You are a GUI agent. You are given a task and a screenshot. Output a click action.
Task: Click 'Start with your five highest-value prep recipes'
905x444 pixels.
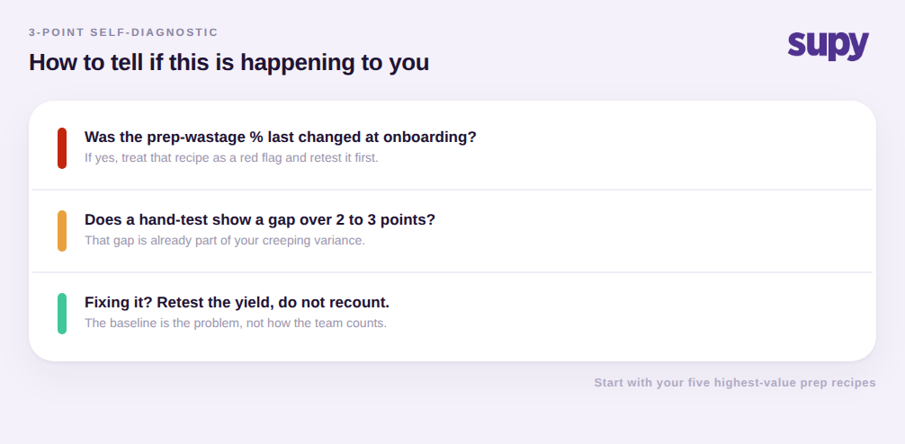[735, 383]
